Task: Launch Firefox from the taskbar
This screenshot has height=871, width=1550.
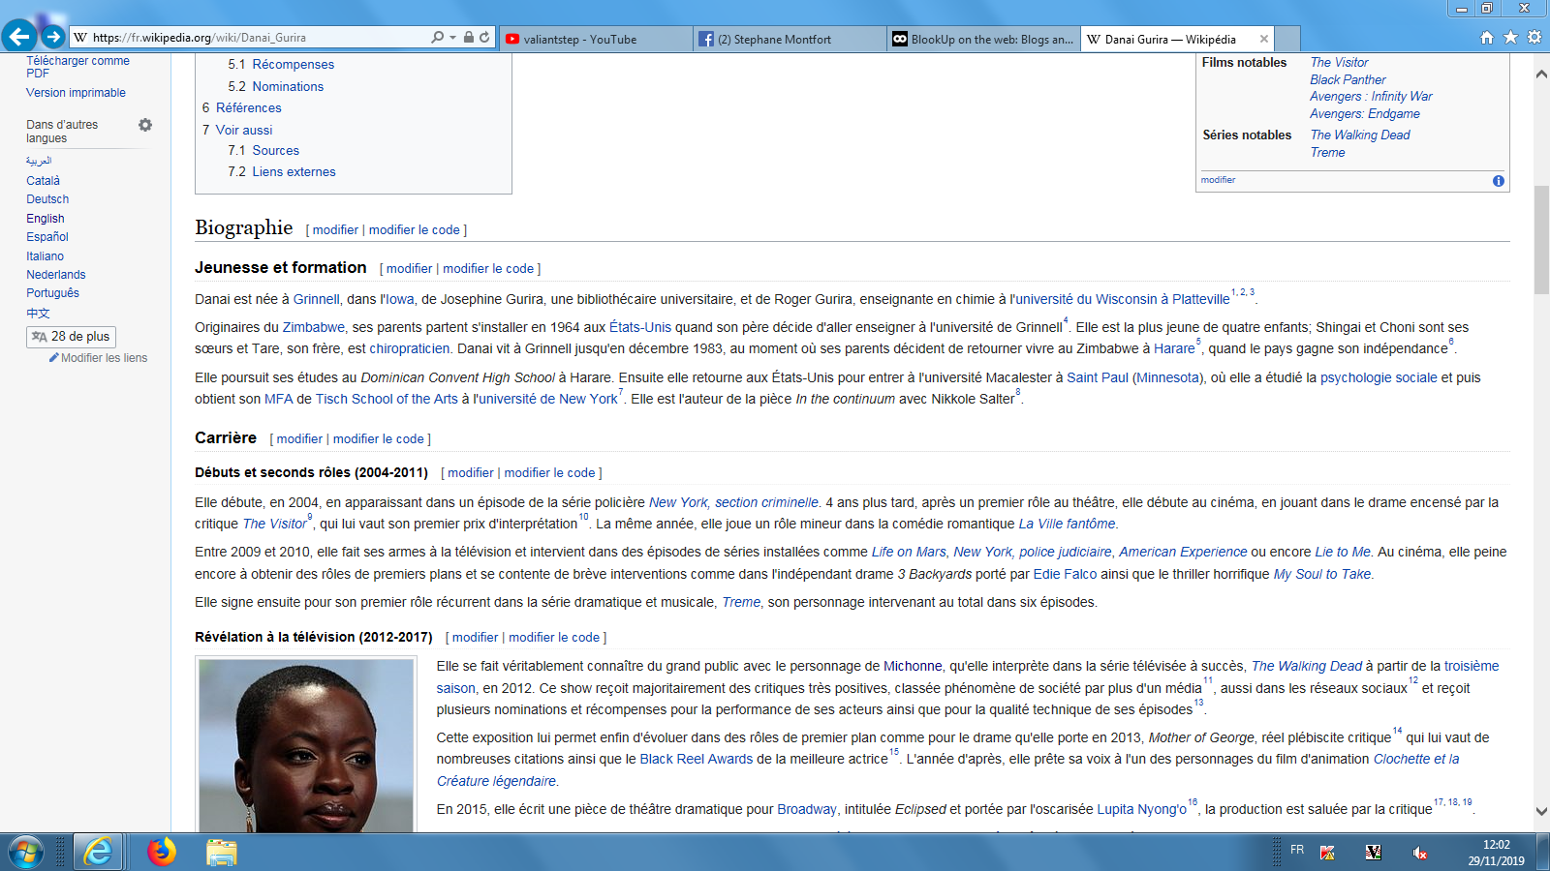Action: click(162, 852)
